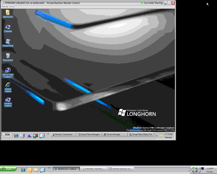Open the Remote Control menu
Screen dimensions: 217x174
pyautogui.click(x=8, y=7)
